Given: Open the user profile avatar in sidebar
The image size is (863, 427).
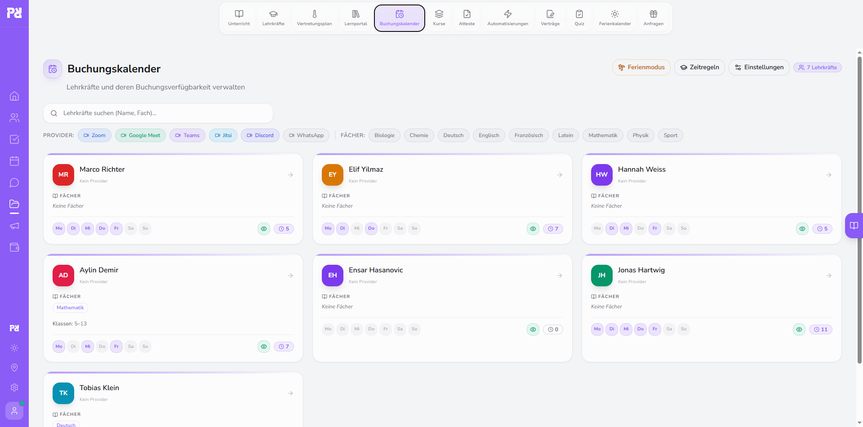Looking at the screenshot, I should 14,411.
